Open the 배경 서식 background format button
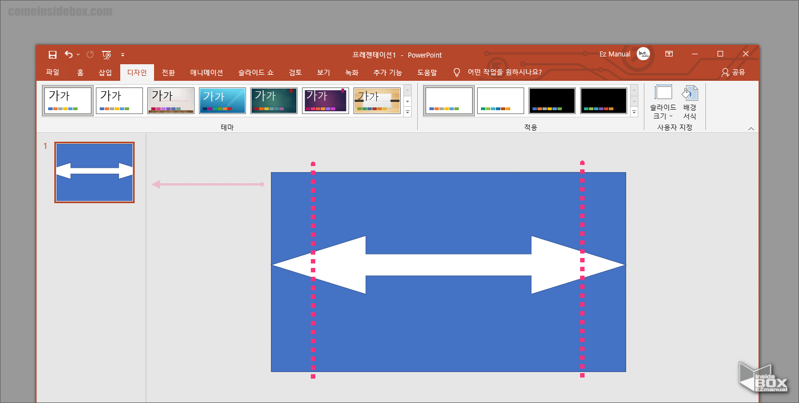The image size is (799, 403). [x=690, y=102]
